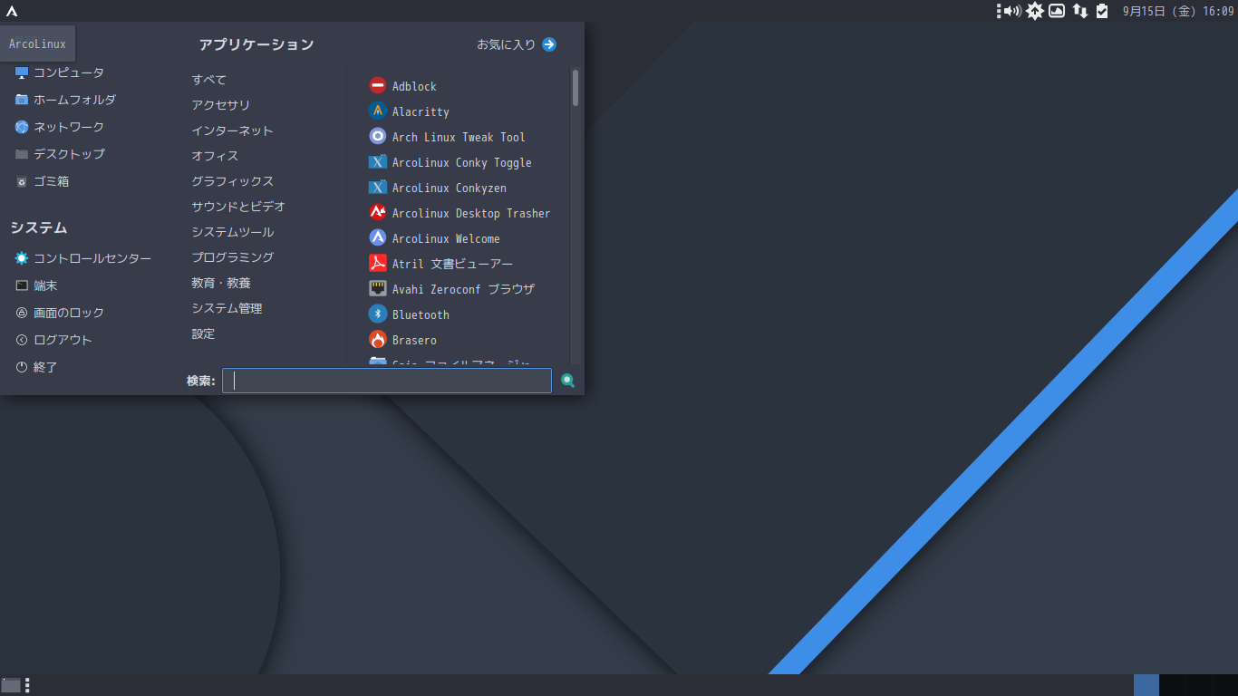This screenshot has width=1238, height=696.
Task: Launch Brasero disc burner
Action: click(x=403, y=340)
